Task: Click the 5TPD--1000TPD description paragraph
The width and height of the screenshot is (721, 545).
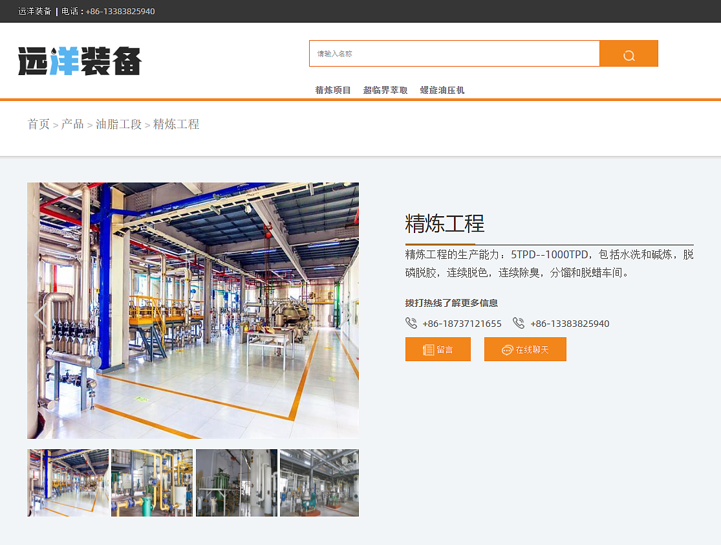Action: tap(550, 263)
